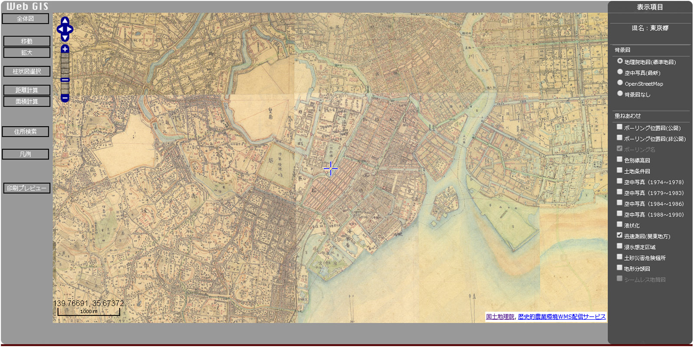Pan the map right with the arrow

69,29
